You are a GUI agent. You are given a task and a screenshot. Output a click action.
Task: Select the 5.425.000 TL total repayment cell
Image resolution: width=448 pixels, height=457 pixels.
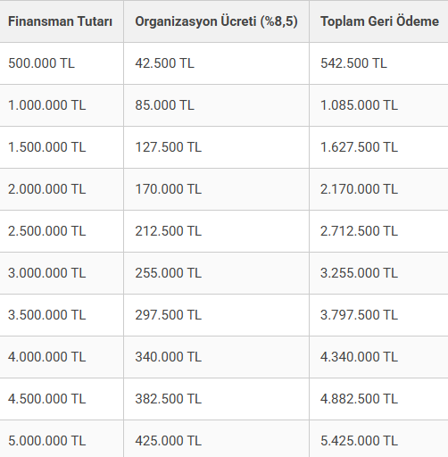(x=379, y=439)
